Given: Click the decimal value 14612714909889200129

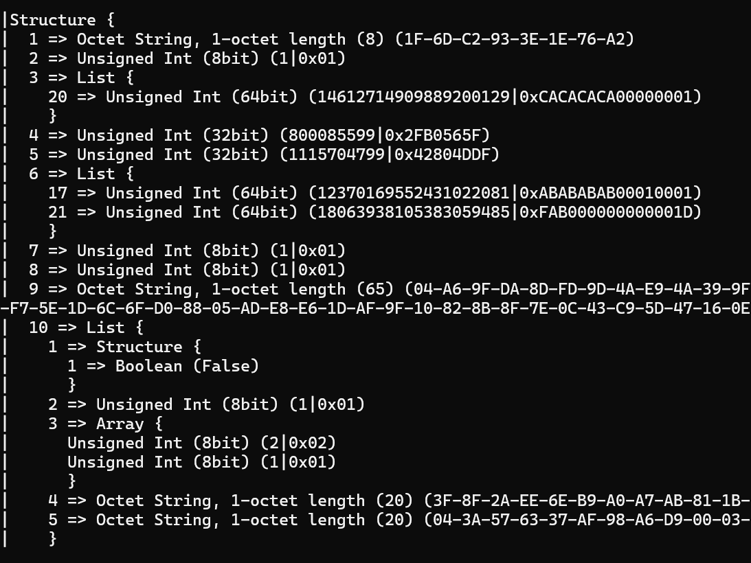Looking at the screenshot, I should [x=414, y=97].
